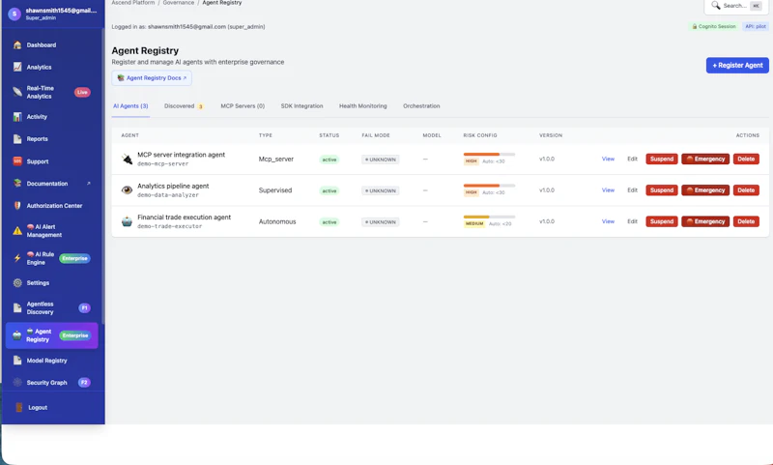Click the Activity bar chart icon
The image size is (773, 465).
17,117
